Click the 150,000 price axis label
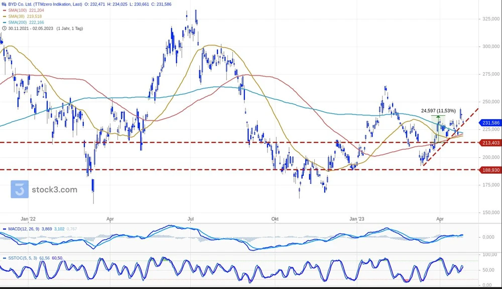502x289 pixels. click(491, 212)
